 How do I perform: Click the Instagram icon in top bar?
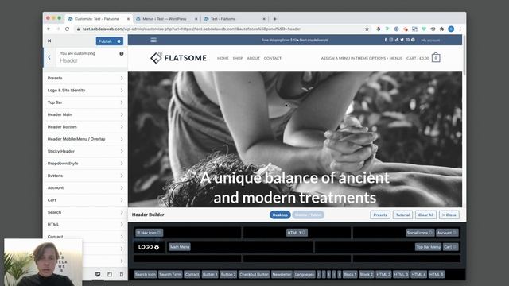391,40
